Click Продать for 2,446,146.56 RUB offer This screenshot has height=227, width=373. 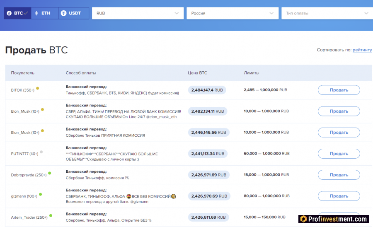(339, 133)
